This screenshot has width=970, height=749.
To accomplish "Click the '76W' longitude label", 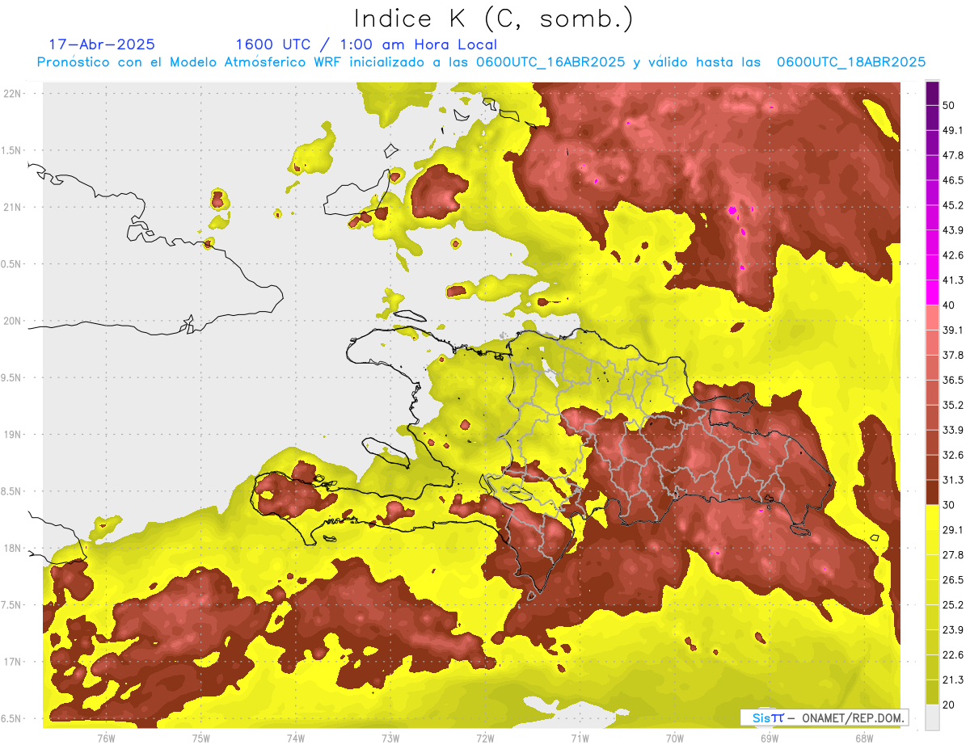I will pyautogui.click(x=106, y=738).
